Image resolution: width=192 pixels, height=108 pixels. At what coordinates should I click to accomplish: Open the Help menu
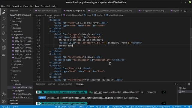point(54,6)
